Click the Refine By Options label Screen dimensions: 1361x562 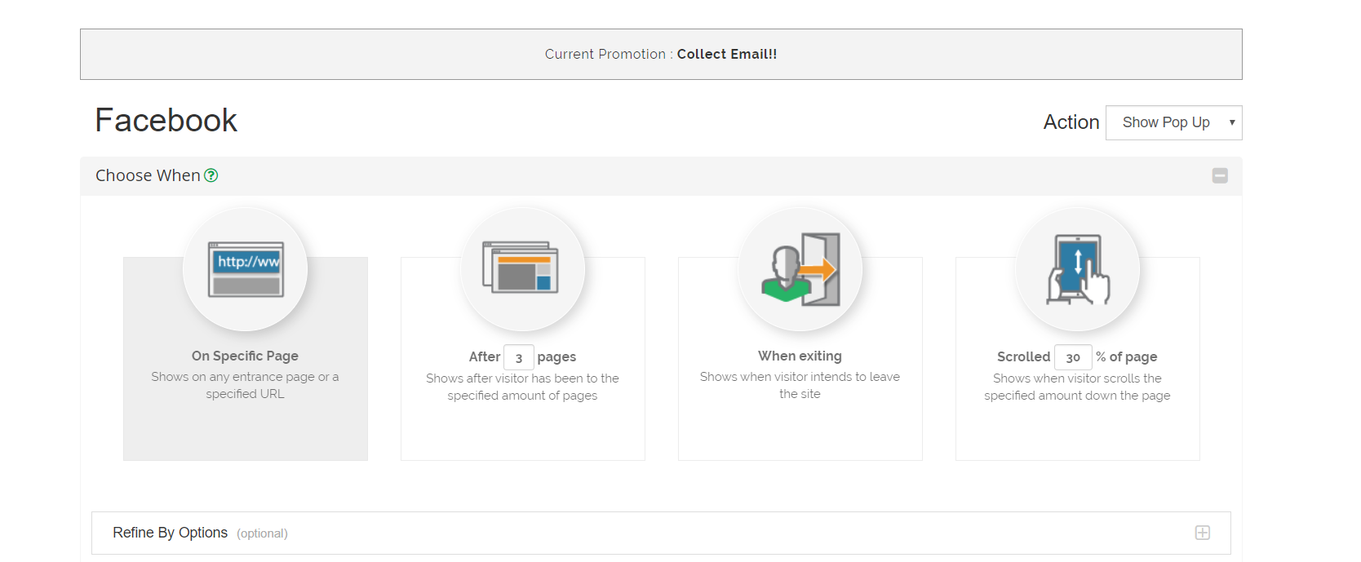(170, 533)
